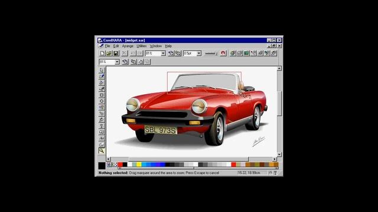Open the green bitmap gallery icon
Viewport: 378px width, 212px height.
(246, 54)
